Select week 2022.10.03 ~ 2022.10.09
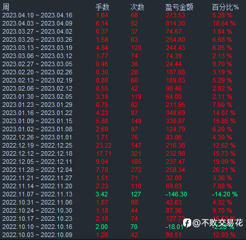 [x=37, y=235]
